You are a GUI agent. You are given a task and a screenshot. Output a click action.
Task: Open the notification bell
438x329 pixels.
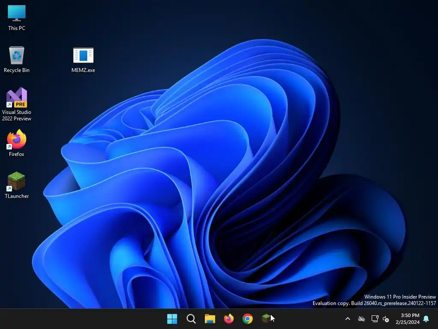pos(426,319)
